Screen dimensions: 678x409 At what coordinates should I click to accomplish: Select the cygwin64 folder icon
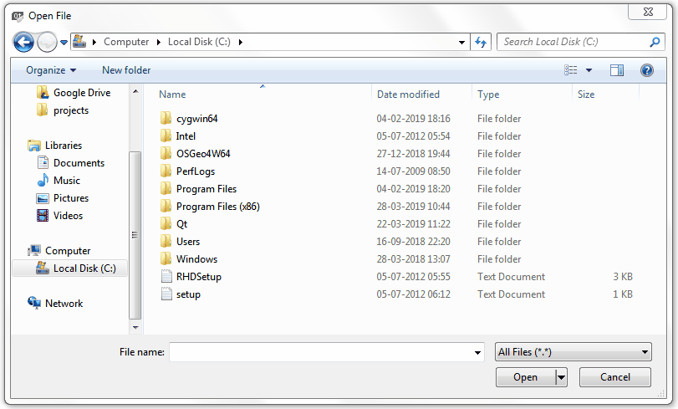pyautogui.click(x=165, y=119)
